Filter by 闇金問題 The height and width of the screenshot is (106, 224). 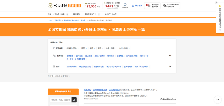120,56
